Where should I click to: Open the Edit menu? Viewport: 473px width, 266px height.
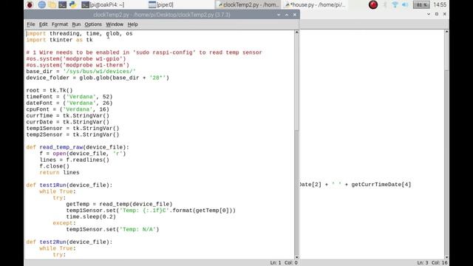pyautogui.click(x=43, y=24)
